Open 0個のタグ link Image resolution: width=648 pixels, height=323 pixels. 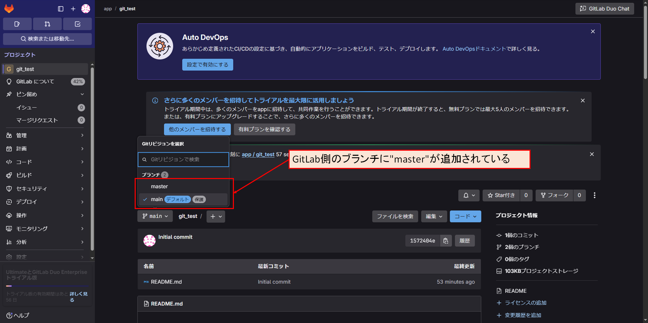[517, 259]
